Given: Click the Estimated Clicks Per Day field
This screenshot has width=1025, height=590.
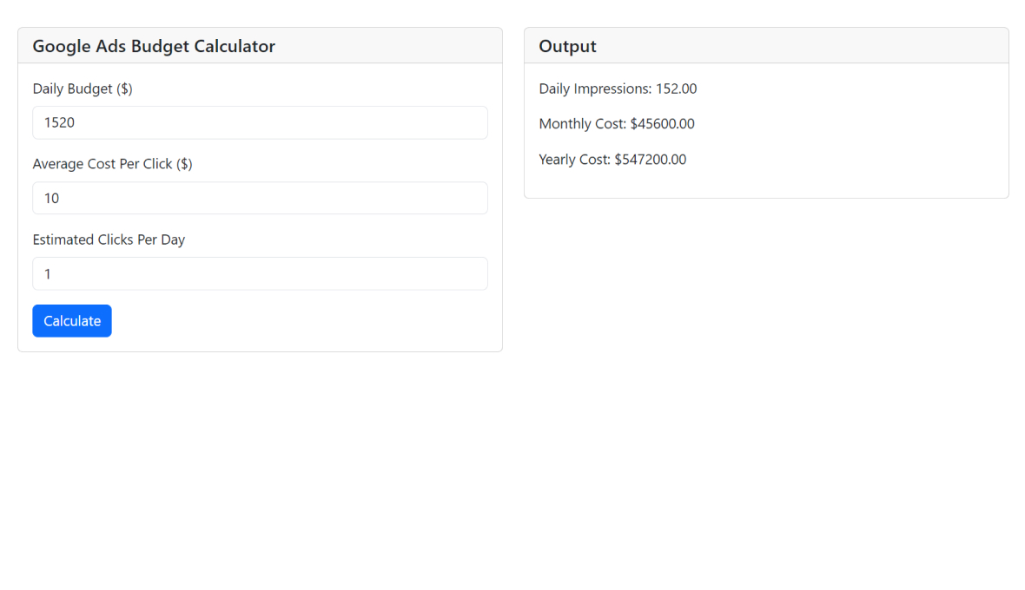Looking at the screenshot, I should (261, 273).
